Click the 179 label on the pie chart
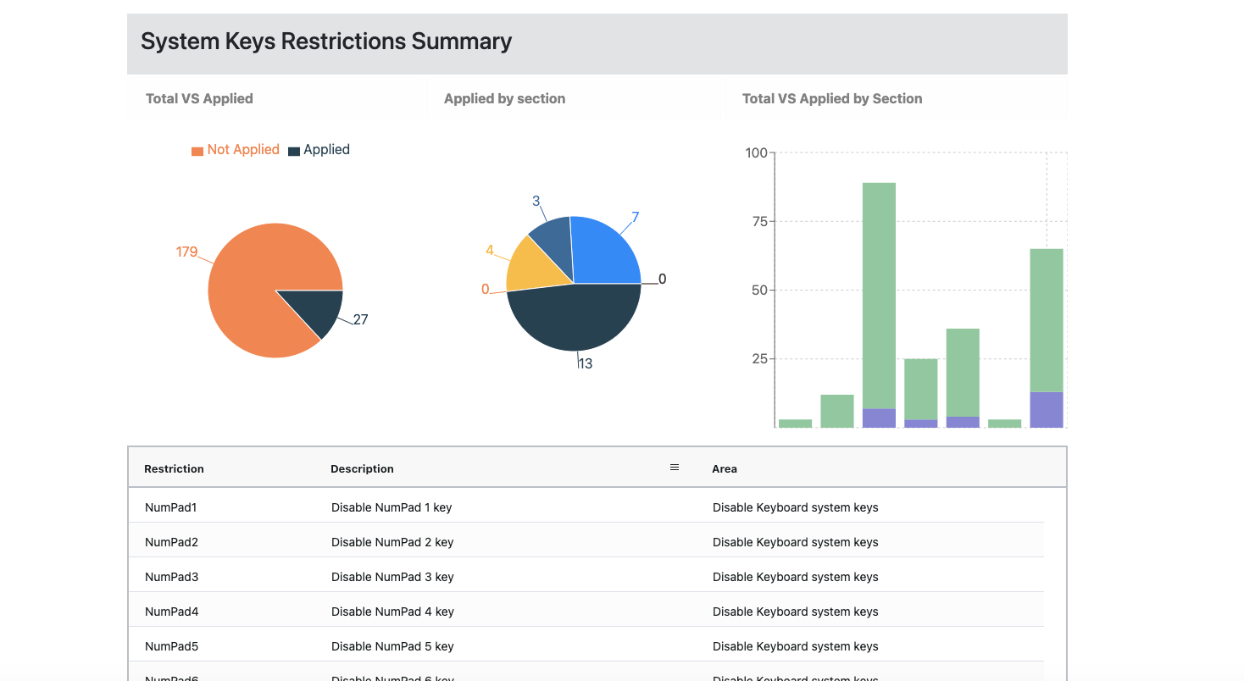1244x681 pixels. coord(186,252)
